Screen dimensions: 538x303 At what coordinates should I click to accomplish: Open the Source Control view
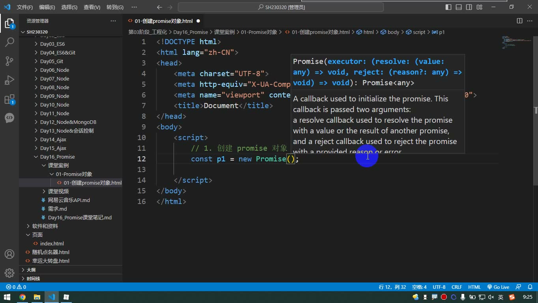(9, 61)
